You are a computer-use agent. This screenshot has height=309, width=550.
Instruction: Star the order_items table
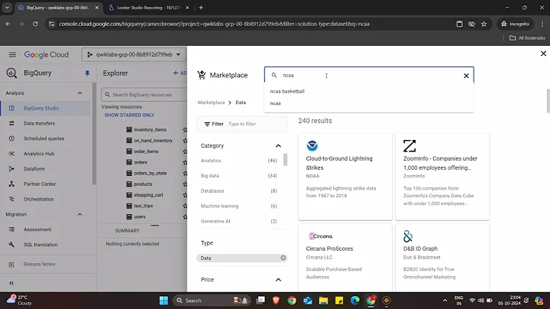(185, 151)
